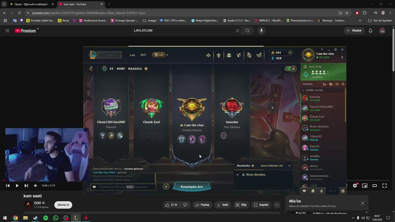This screenshot has height=222, width=395.
Task: Open YouTube player settings gear
Action: 355,186
